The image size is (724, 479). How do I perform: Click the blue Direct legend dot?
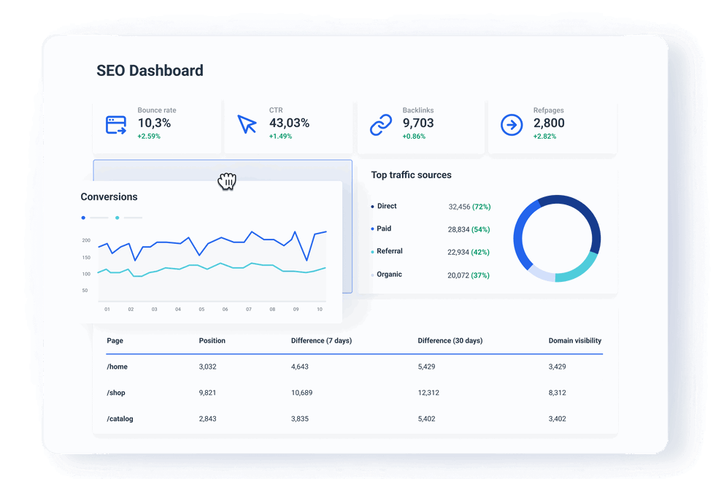click(373, 206)
